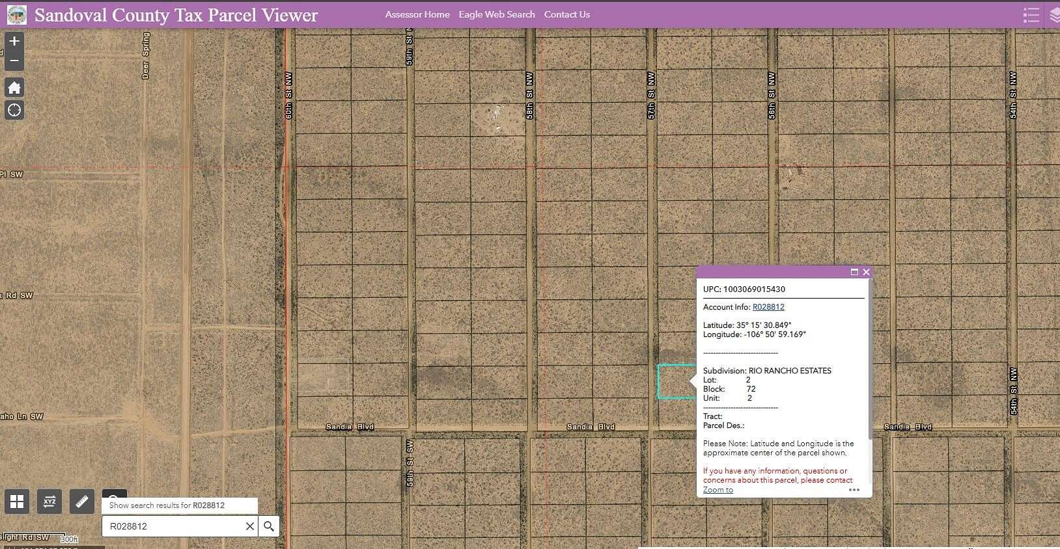Click the 300ft scale bar

click(x=39, y=539)
